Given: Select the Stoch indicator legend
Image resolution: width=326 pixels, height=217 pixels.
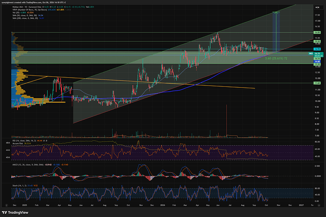Looking at the screenshot, I should [x=19, y=185].
